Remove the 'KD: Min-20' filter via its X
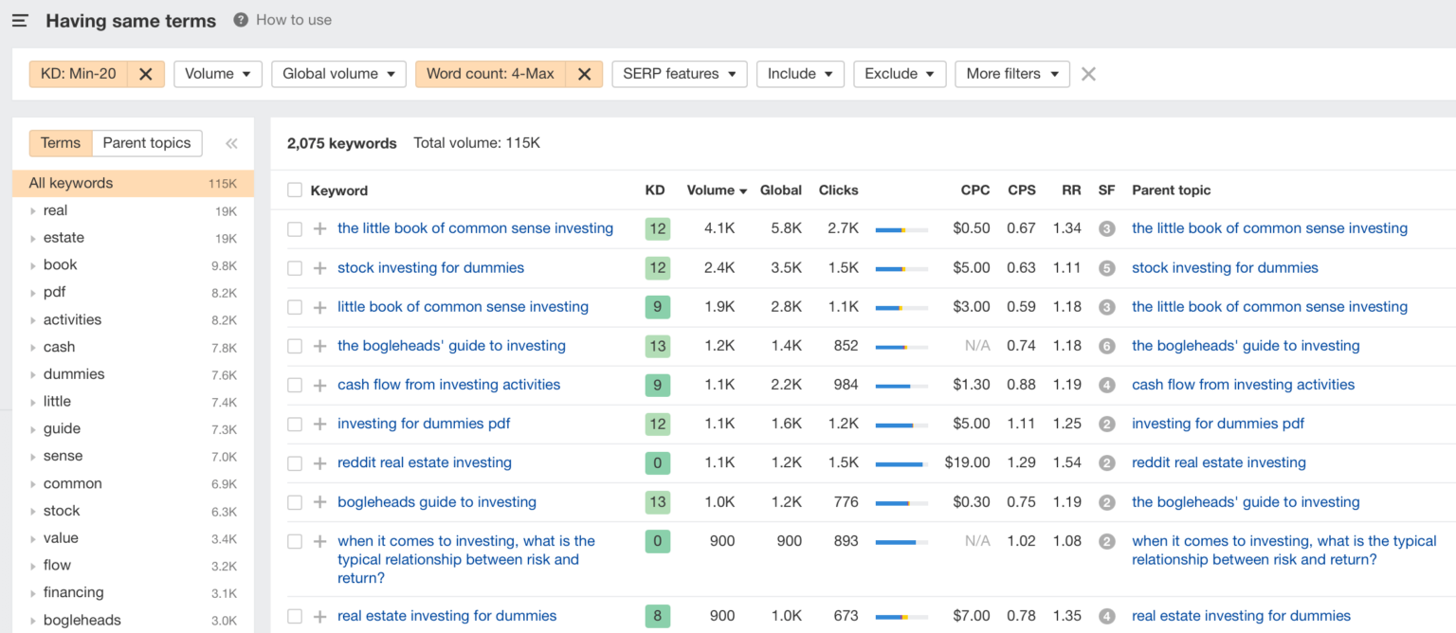This screenshot has height=633, width=1456. pyautogui.click(x=146, y=73)
